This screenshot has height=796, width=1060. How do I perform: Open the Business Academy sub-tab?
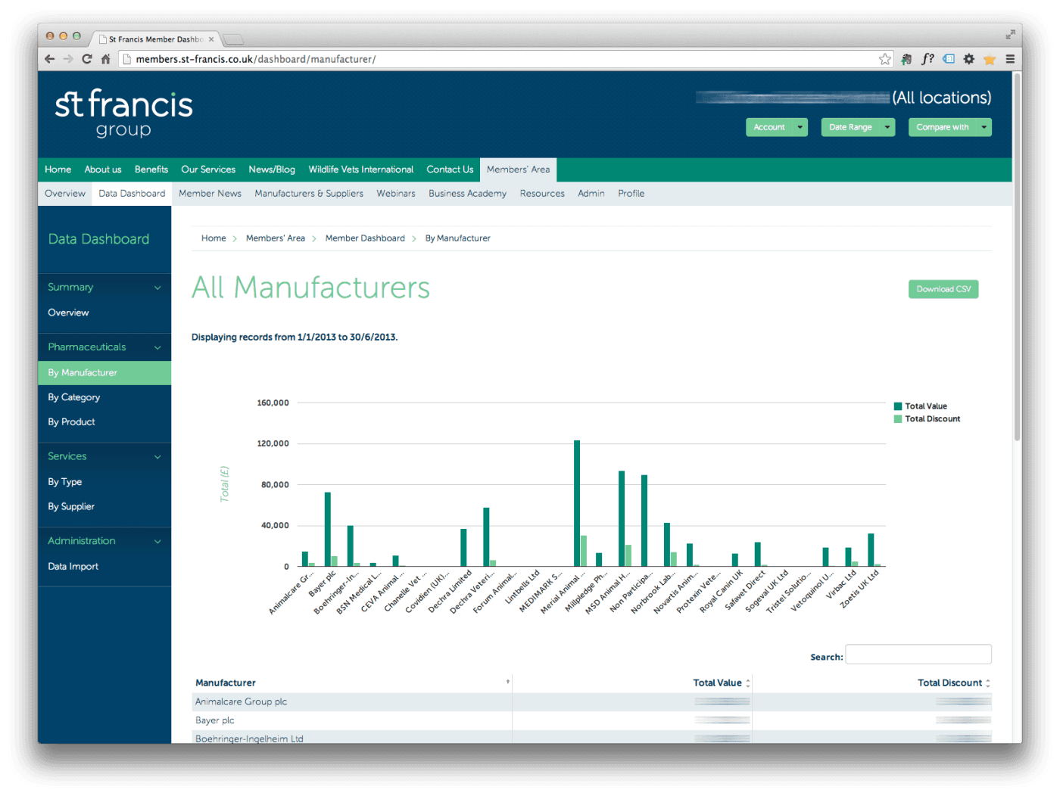click(x=467, y=194)
